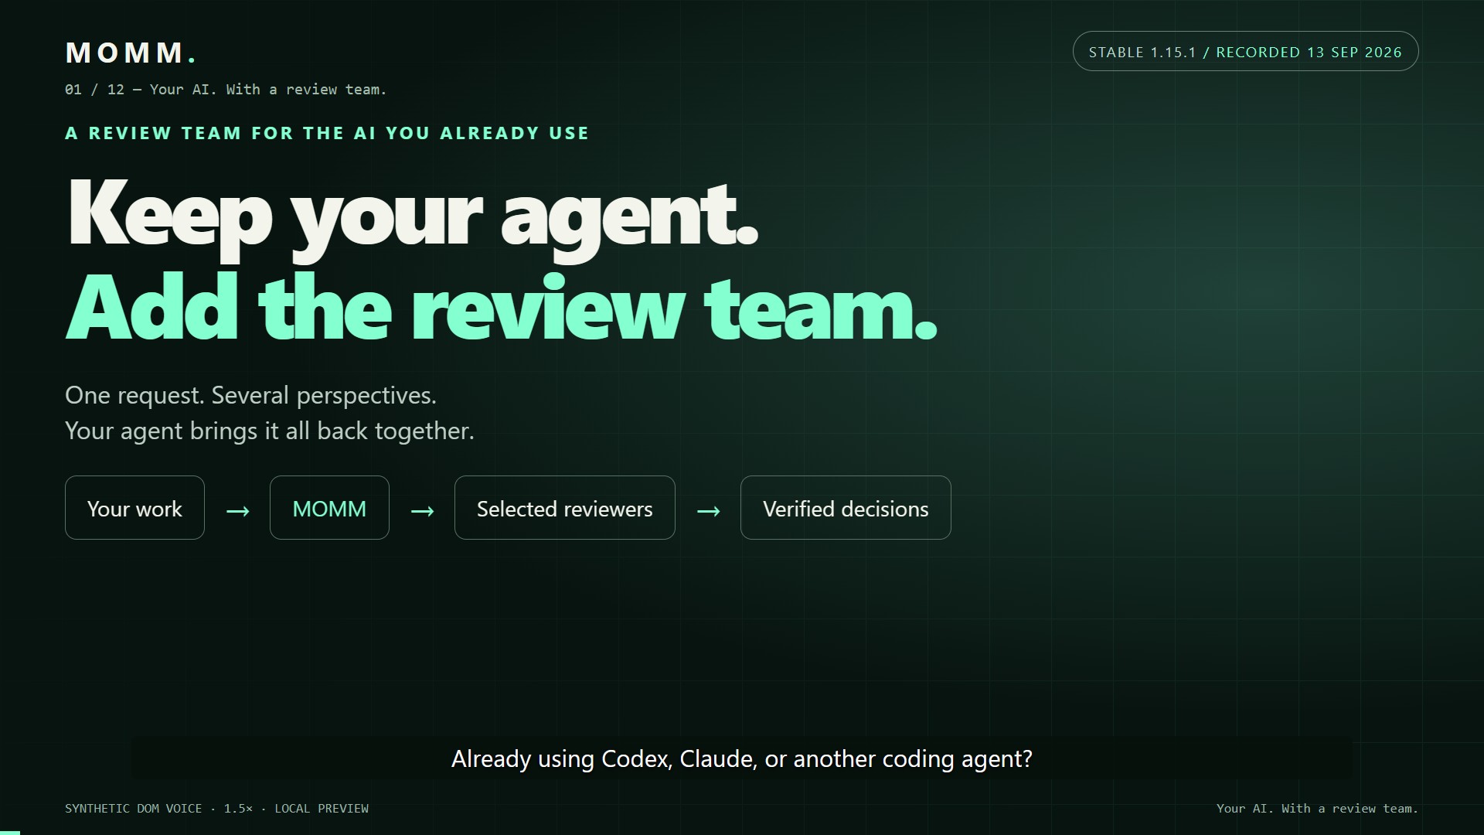Select the 'Your work' flow box
The image size is (1484, 835).
134,508
